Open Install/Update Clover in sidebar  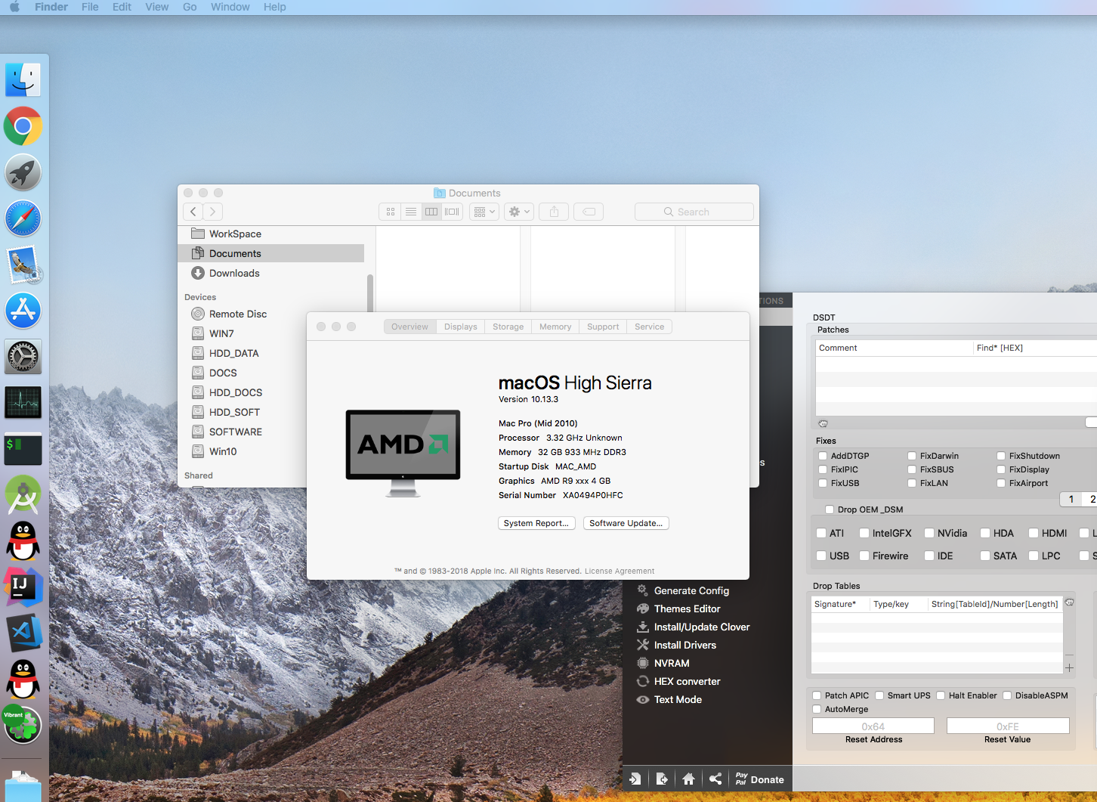(694, 627)
